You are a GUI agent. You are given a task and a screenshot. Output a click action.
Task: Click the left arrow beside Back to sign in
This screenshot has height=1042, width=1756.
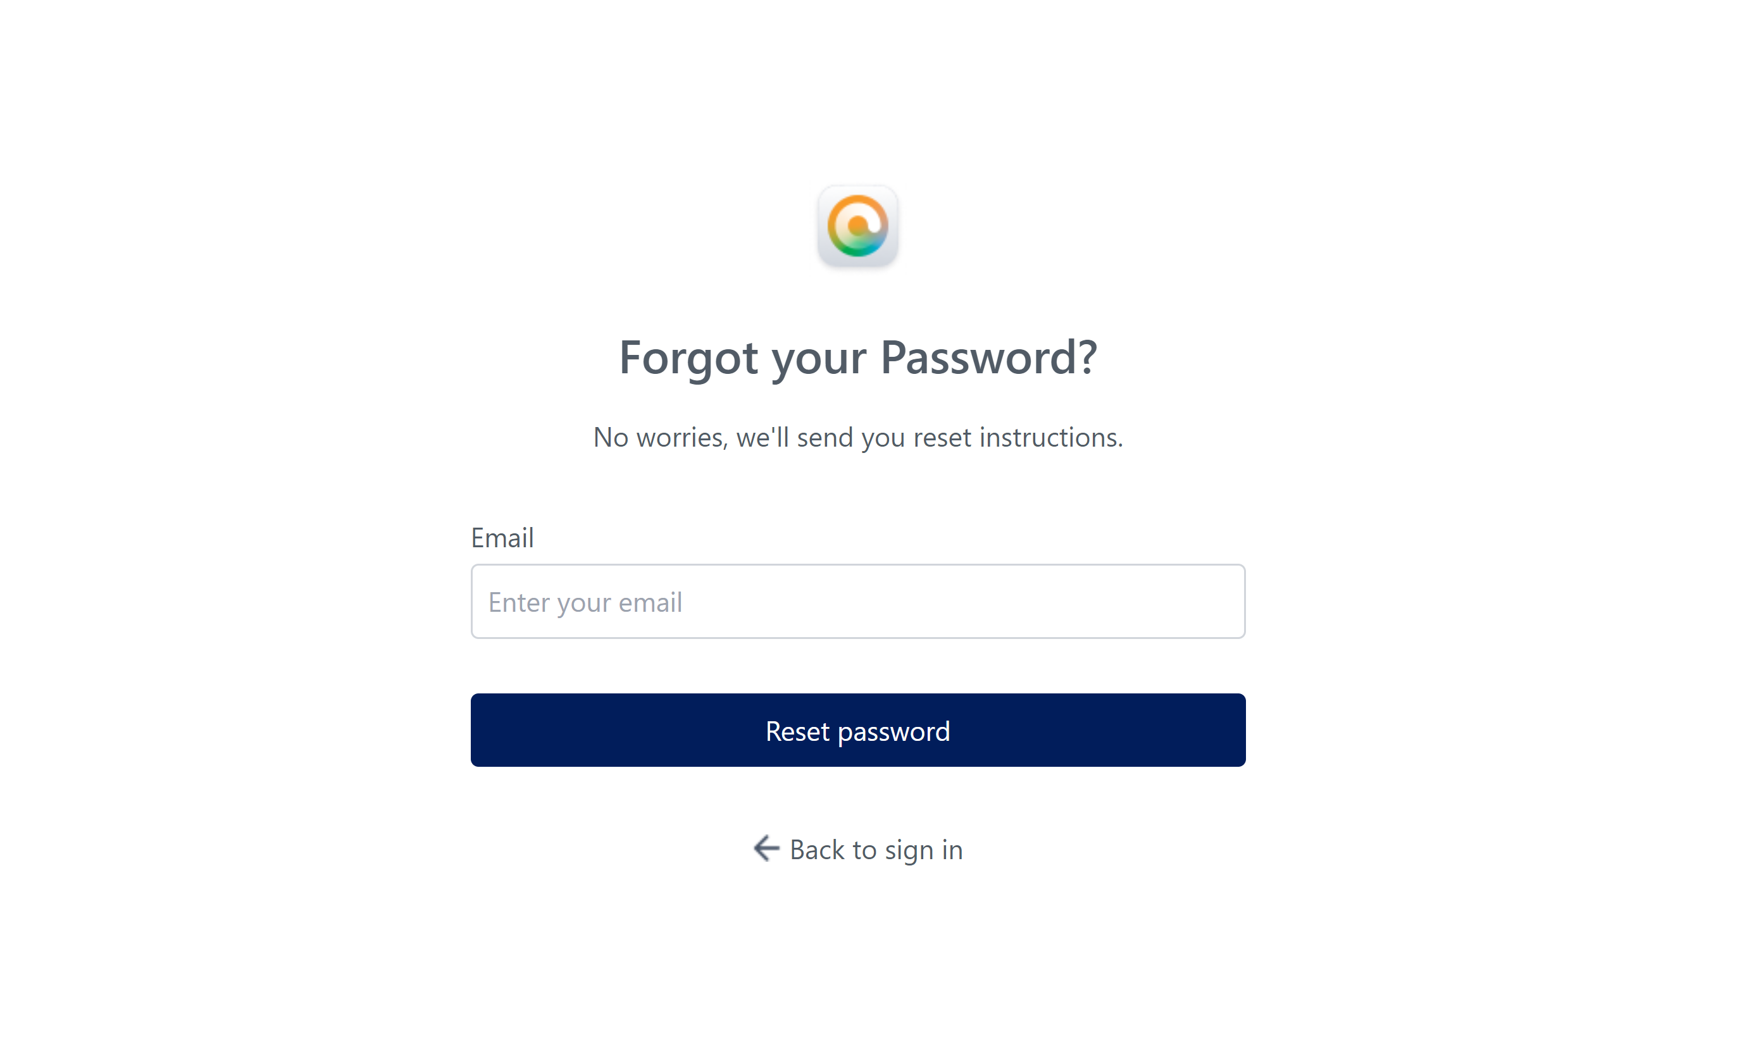click(x=766, y=848)
